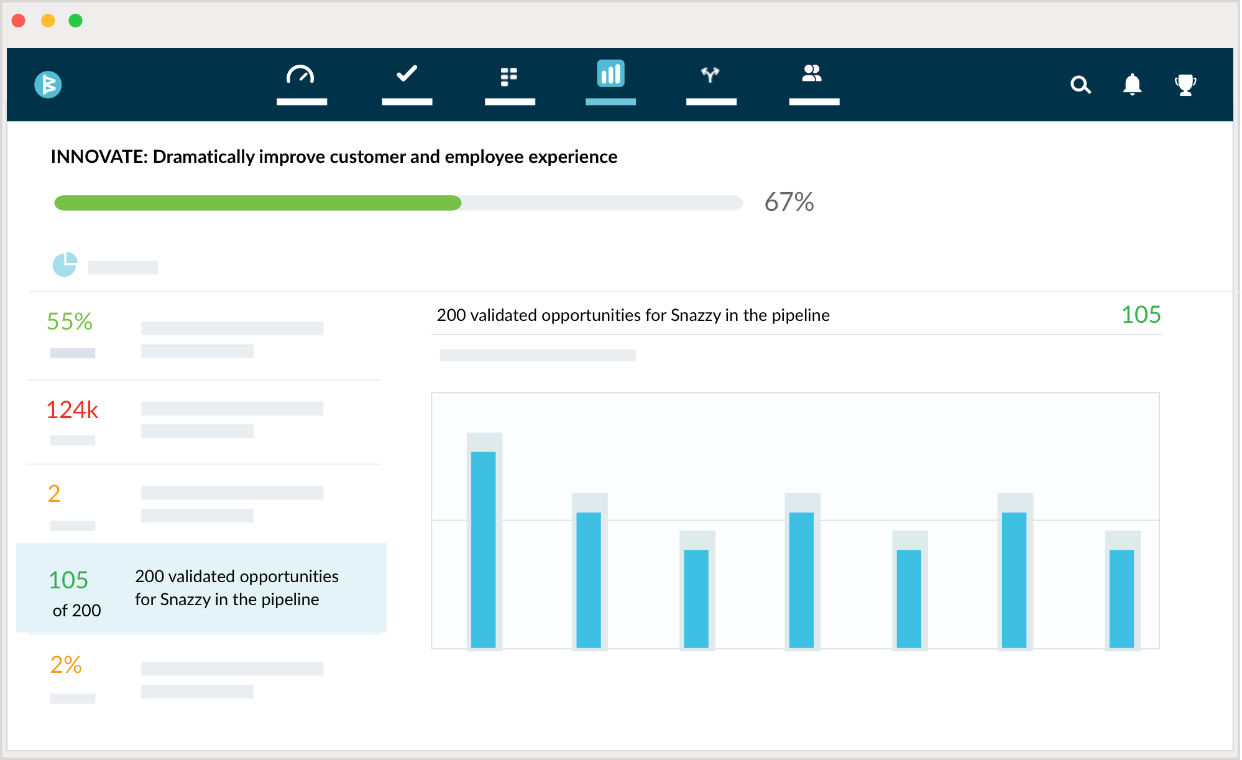Click the INNOVATE objective title
This screenshot has width=1242, height=760.
[x=334, y=157]
